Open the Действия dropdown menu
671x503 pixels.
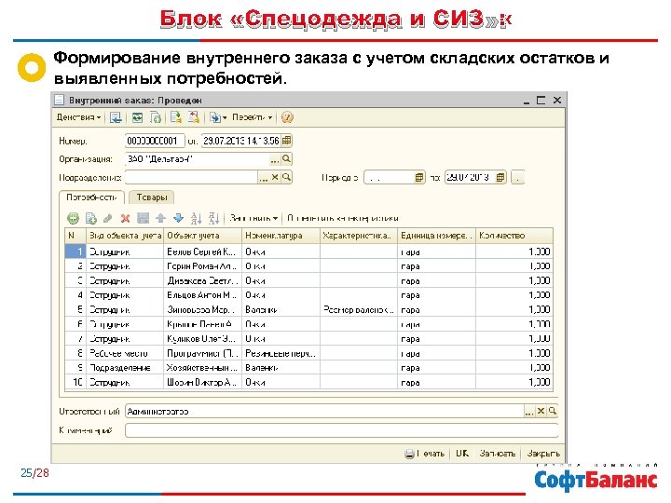pos(78,117)
